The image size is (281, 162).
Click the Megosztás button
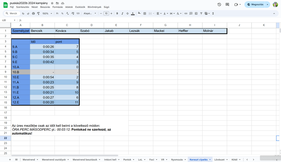click(x=256, y=4)
